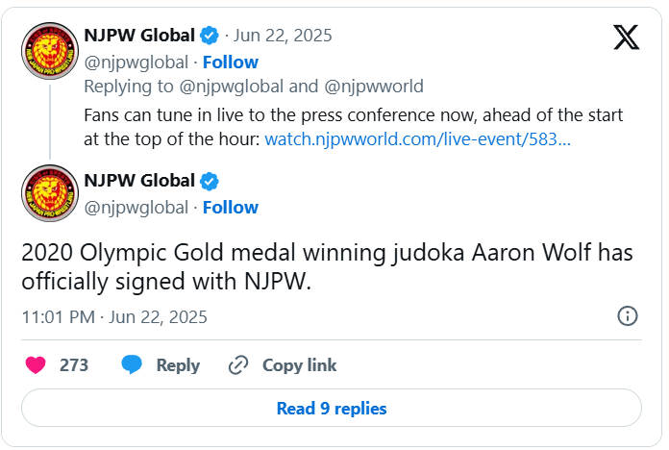This screenshot has height=450, width=669.
Task: Open the NJPW avatar in the parent tweet
Action: (x=49, y=47)
